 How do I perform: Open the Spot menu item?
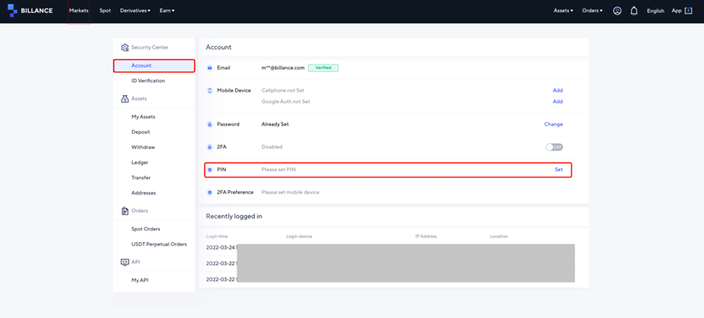(x=105, y=11)
